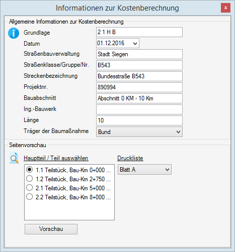The height and width of the screenshot is (252, 235).
Task: Click the Träger der Baumaßnahme label
Action: pyautogui.click(x=56, y=131)
